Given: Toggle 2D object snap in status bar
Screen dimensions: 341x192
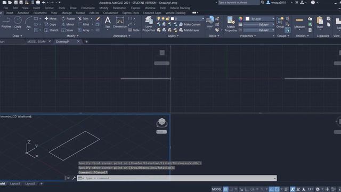Looking at the screenshot, I should click(x=277, y=189).
